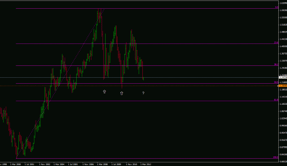Viewport: 287px width, 166px height.
Task: Select the 0.0 Fibonacci level label
Action: click(276, 7)
